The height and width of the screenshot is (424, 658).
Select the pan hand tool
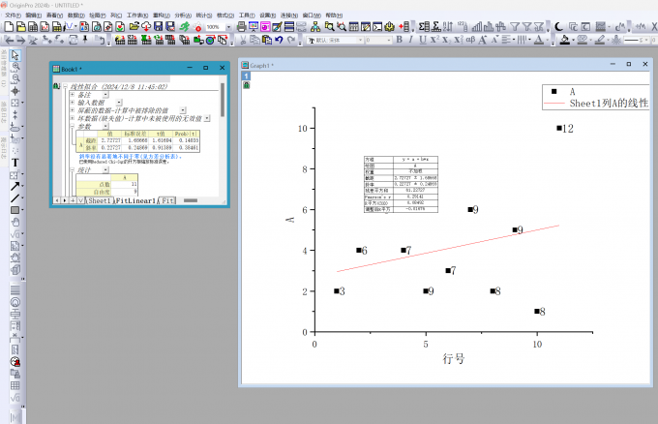(15, 222)
